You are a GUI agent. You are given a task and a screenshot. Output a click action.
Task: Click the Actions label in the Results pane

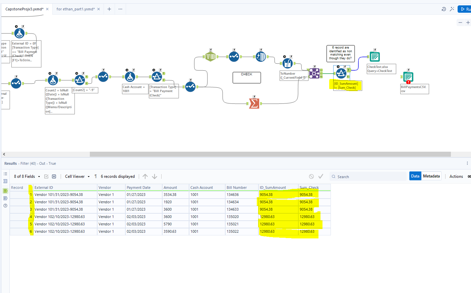pos(456,176)
